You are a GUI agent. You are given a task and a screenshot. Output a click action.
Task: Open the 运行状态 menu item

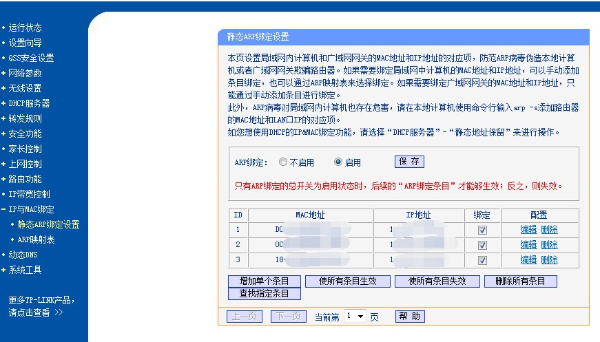(x=25, y=28)
